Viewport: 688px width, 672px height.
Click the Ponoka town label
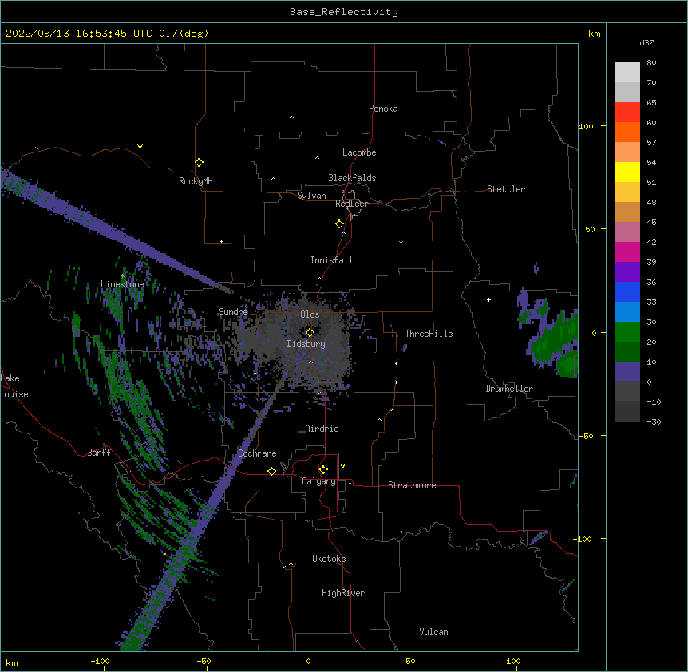383,109
